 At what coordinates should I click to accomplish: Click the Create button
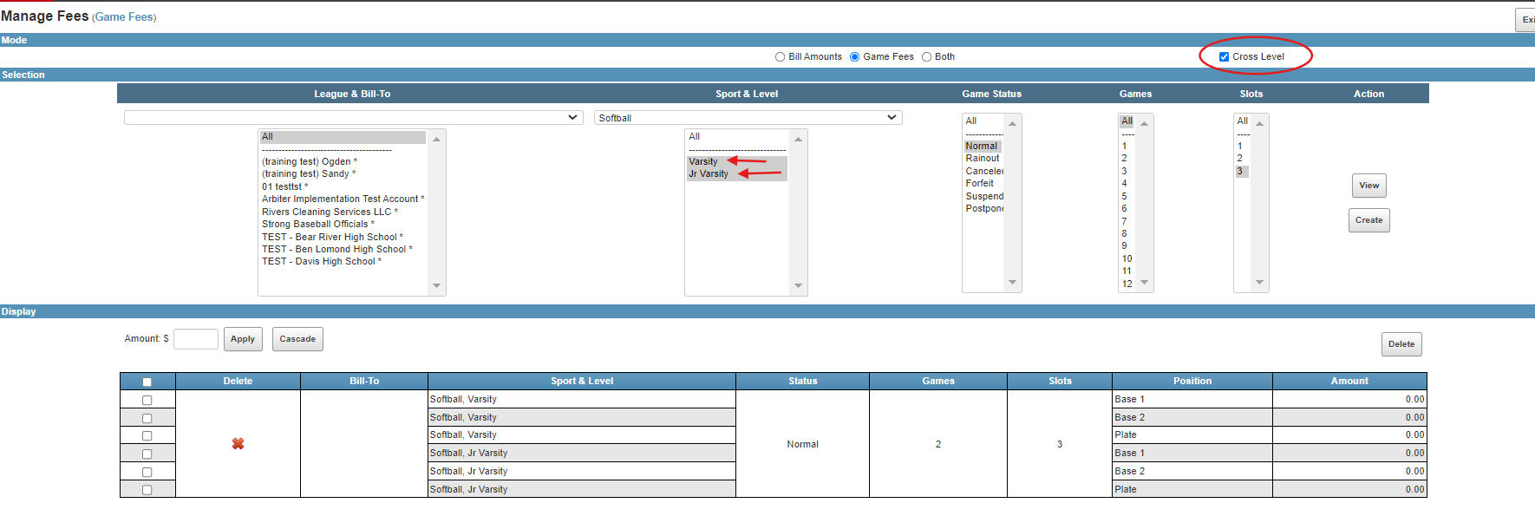1368,220
